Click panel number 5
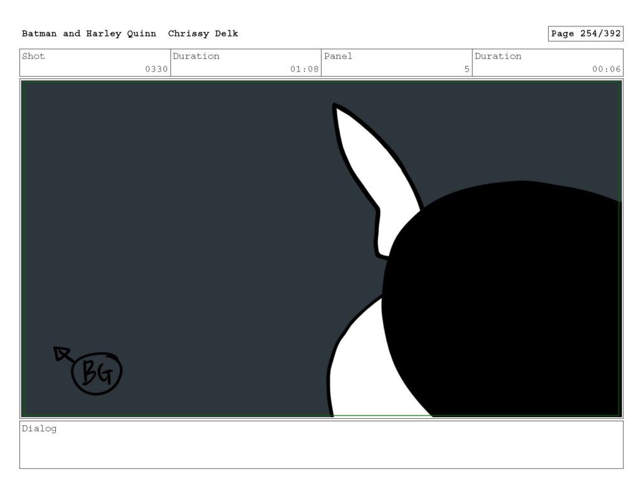Viewport: 643px width, 498px height. pyautogui.click(x=467, y=69)
